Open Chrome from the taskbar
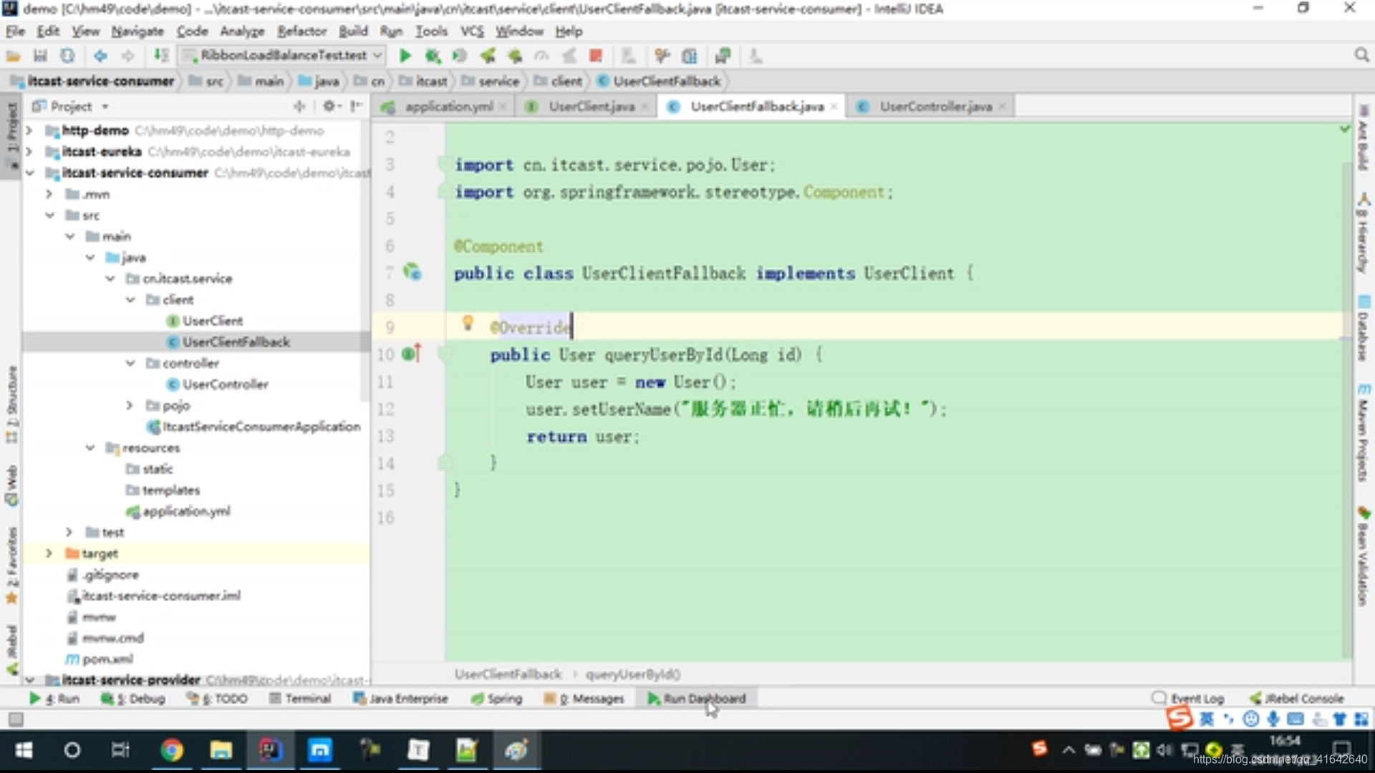 (171, 750)
